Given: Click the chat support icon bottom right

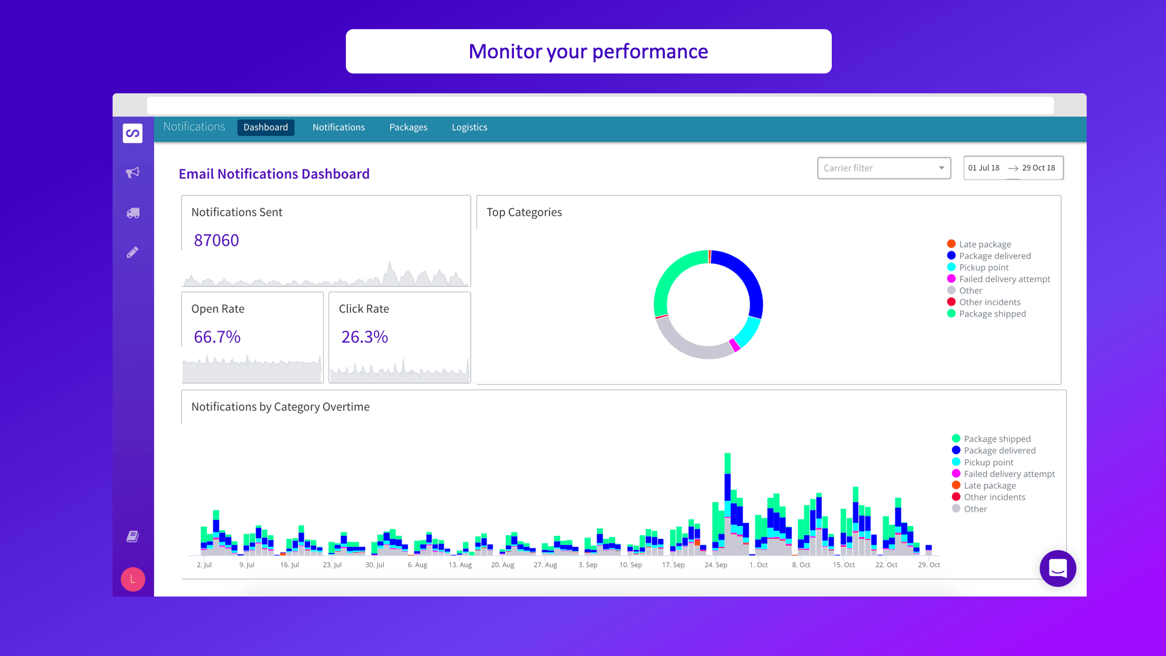Looking at the screenshot, I should (x=1058, y=569).
